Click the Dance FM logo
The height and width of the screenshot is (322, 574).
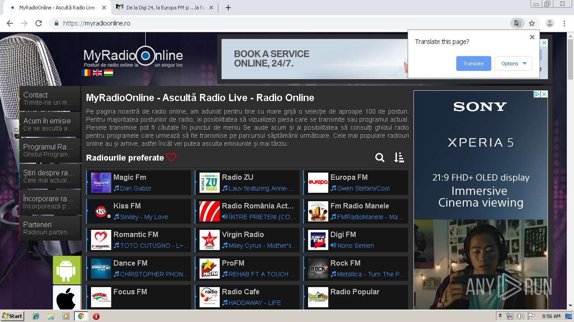(101, 268)
